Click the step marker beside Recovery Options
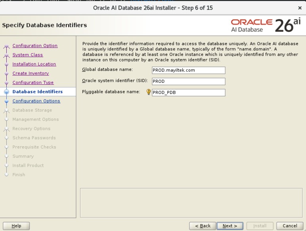The image size is (306, 231). 6,129
